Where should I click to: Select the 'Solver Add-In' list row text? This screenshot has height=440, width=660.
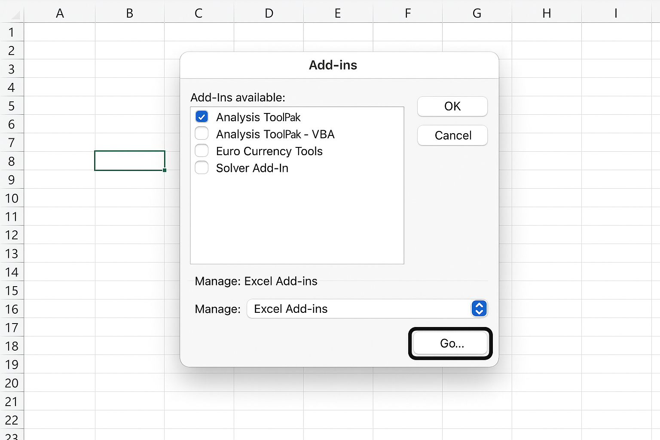pyautogui.click(x=252, y=168)
